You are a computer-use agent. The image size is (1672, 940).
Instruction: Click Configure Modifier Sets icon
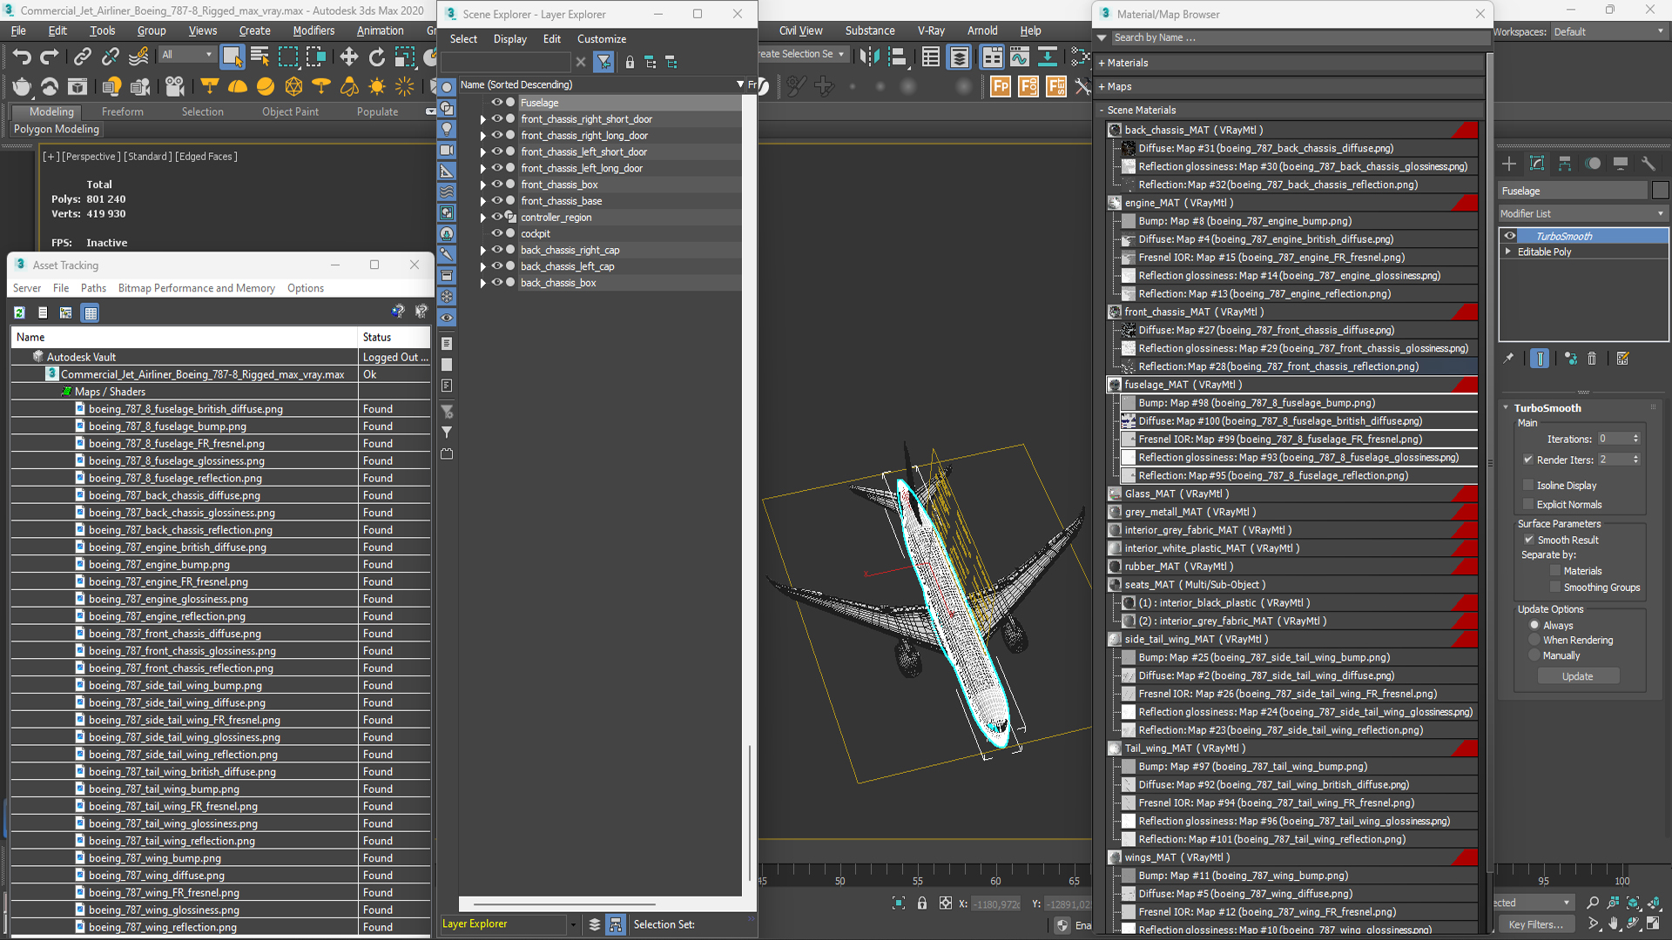coord(1622,359)
